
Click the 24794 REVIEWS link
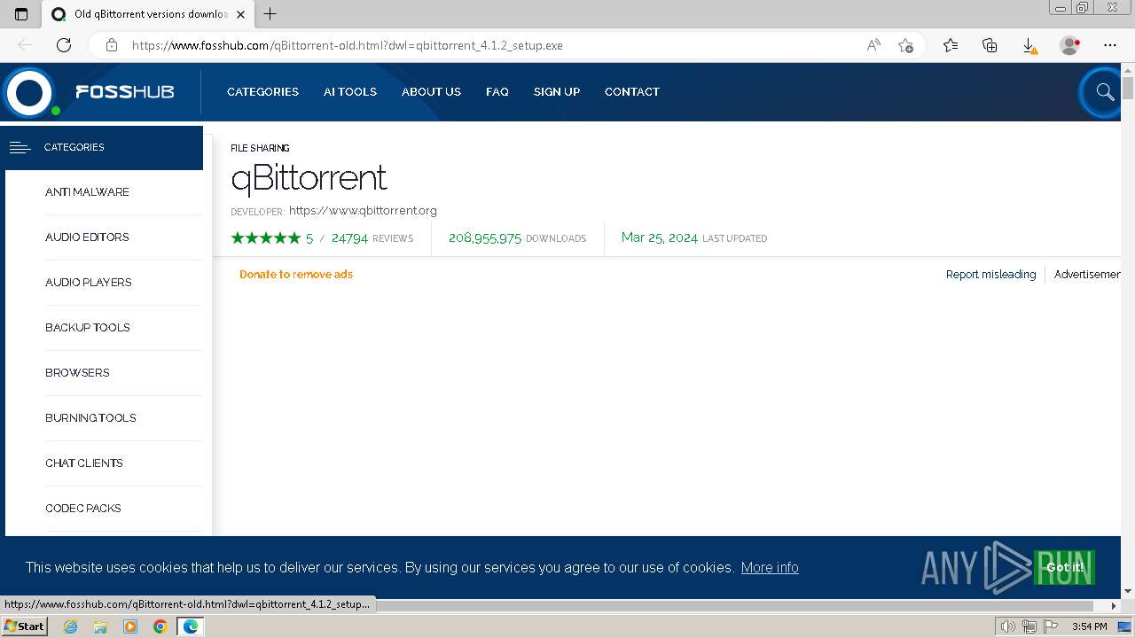coord(372,238)
